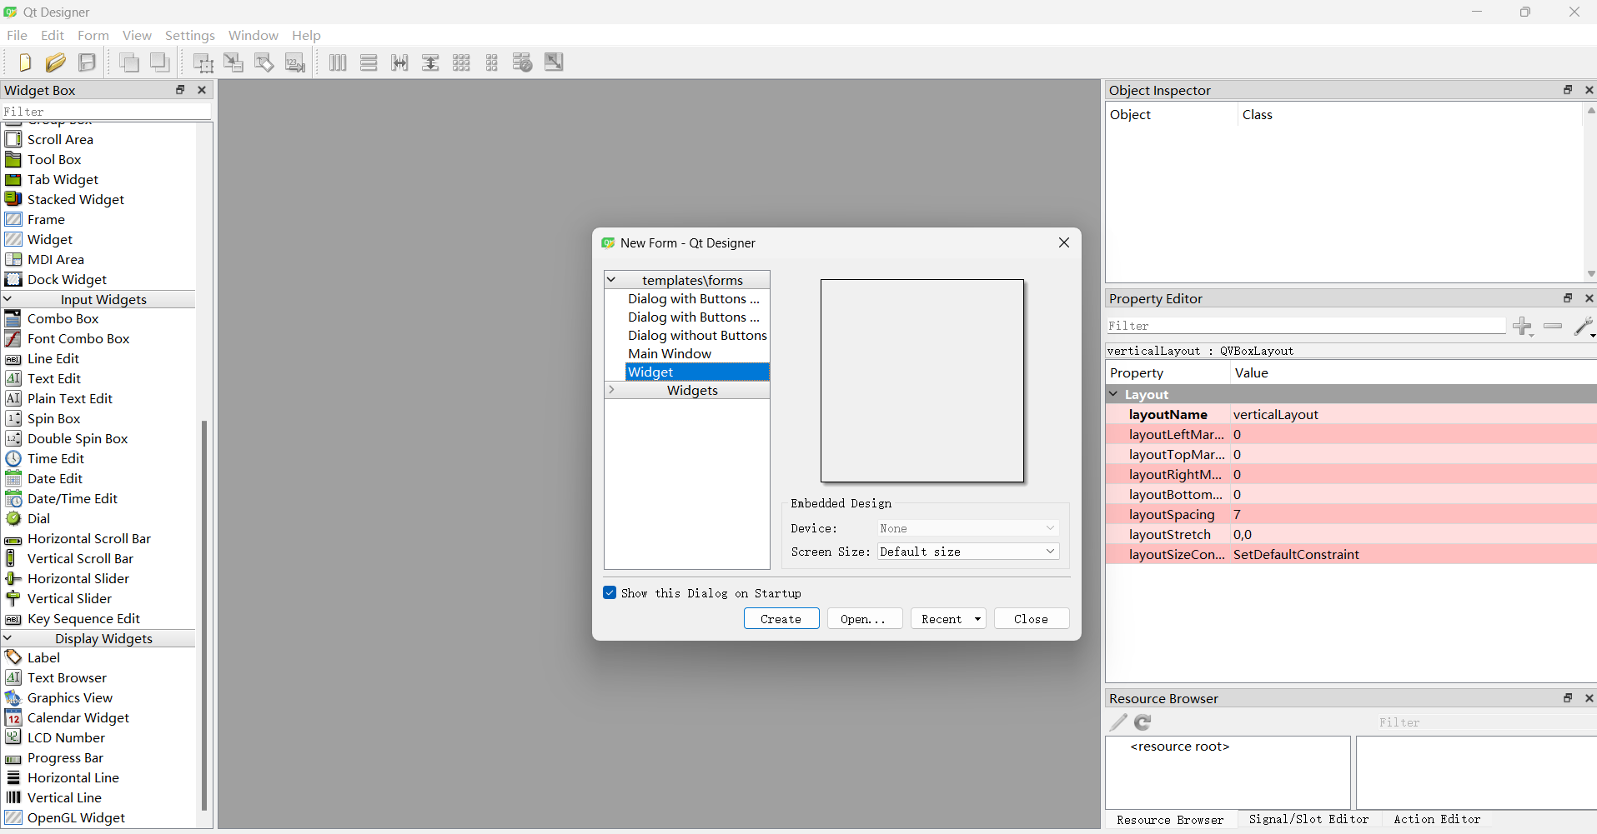Collapse the Layout property group
Viewport: 1597px width, 834px height.
click(1113, 394)
